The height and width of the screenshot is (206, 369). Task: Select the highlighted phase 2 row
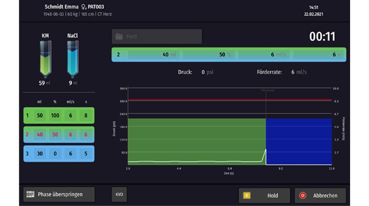click(59, 134)
